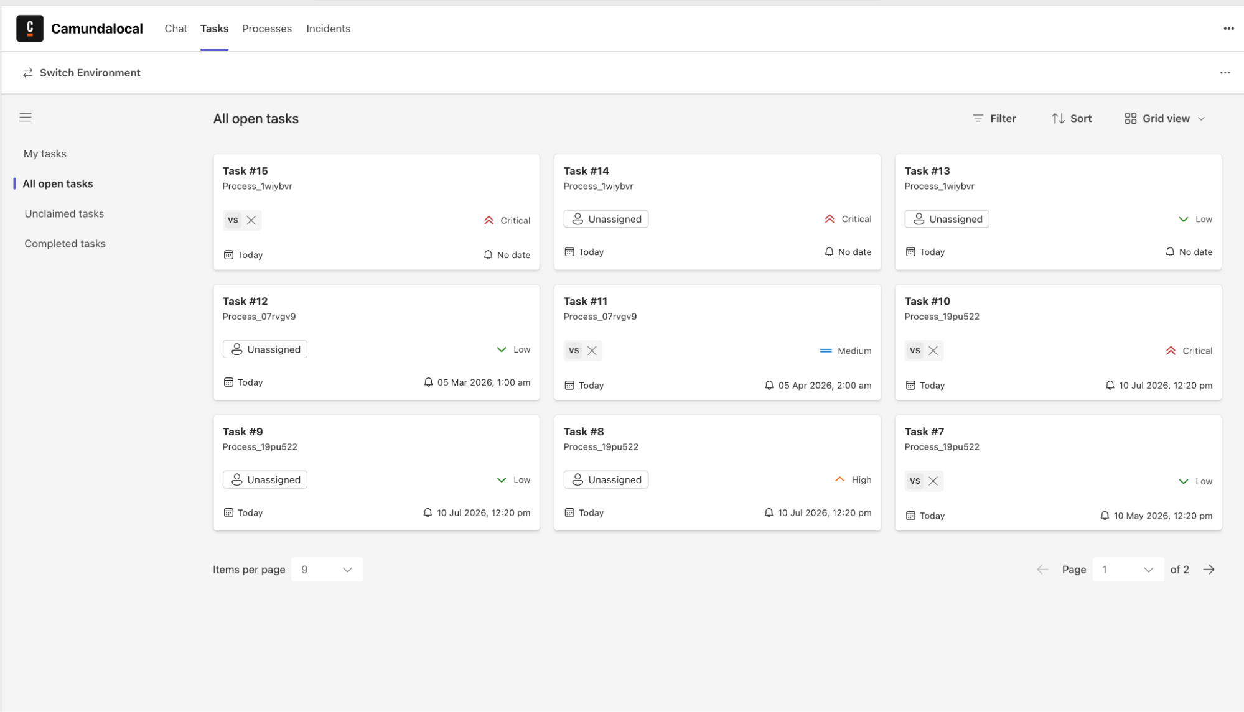Switch to the Processes tab
Screen dimensions: 1244x712
pos(266,29)
